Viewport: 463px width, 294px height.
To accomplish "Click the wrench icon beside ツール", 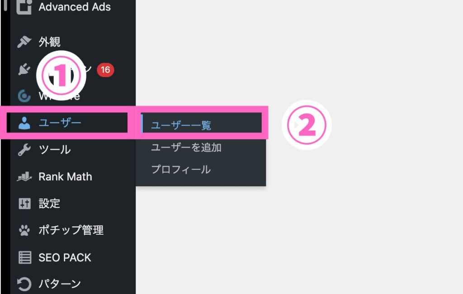I will point(24,150).
